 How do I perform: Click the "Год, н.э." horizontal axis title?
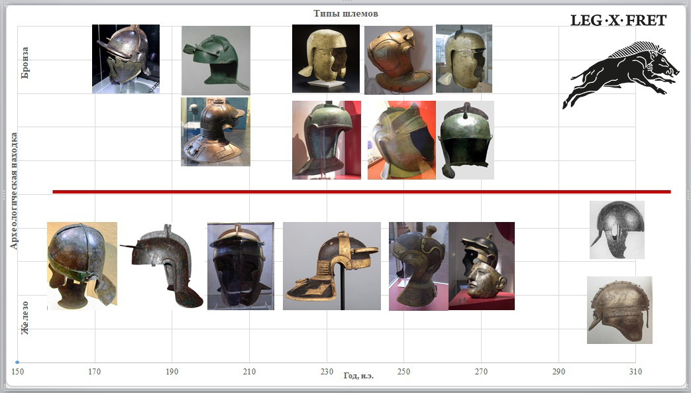point(358,376)
